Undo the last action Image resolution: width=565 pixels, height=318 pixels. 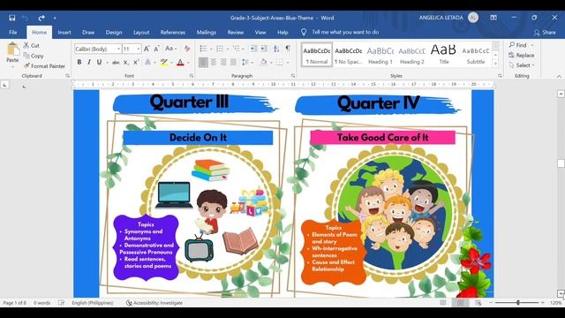tap(25, 18)
